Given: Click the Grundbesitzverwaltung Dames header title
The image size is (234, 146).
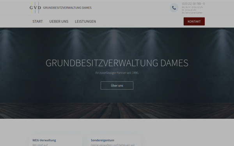Looking at the screenshot, I should pyautogui.click(x=67, y=8).
